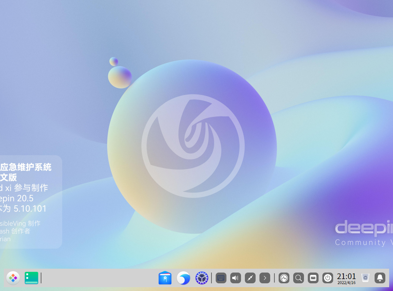Open the Trash
Viewport: 393px width, 291px height.
point(365,277)
